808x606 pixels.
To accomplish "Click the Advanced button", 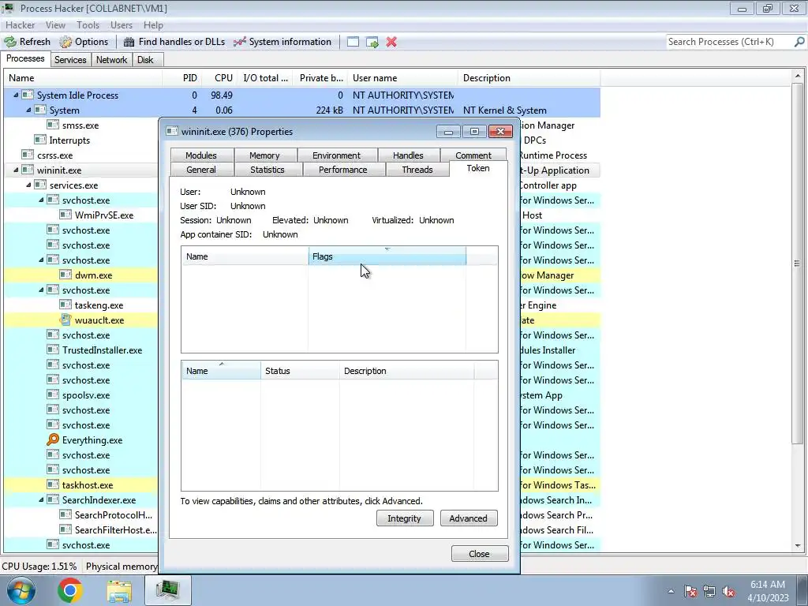I will 468,518.
